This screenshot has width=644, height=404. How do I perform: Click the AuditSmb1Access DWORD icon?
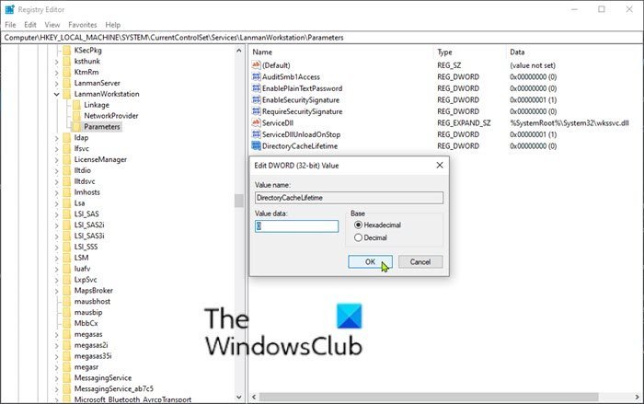click(x=257, y=76)
